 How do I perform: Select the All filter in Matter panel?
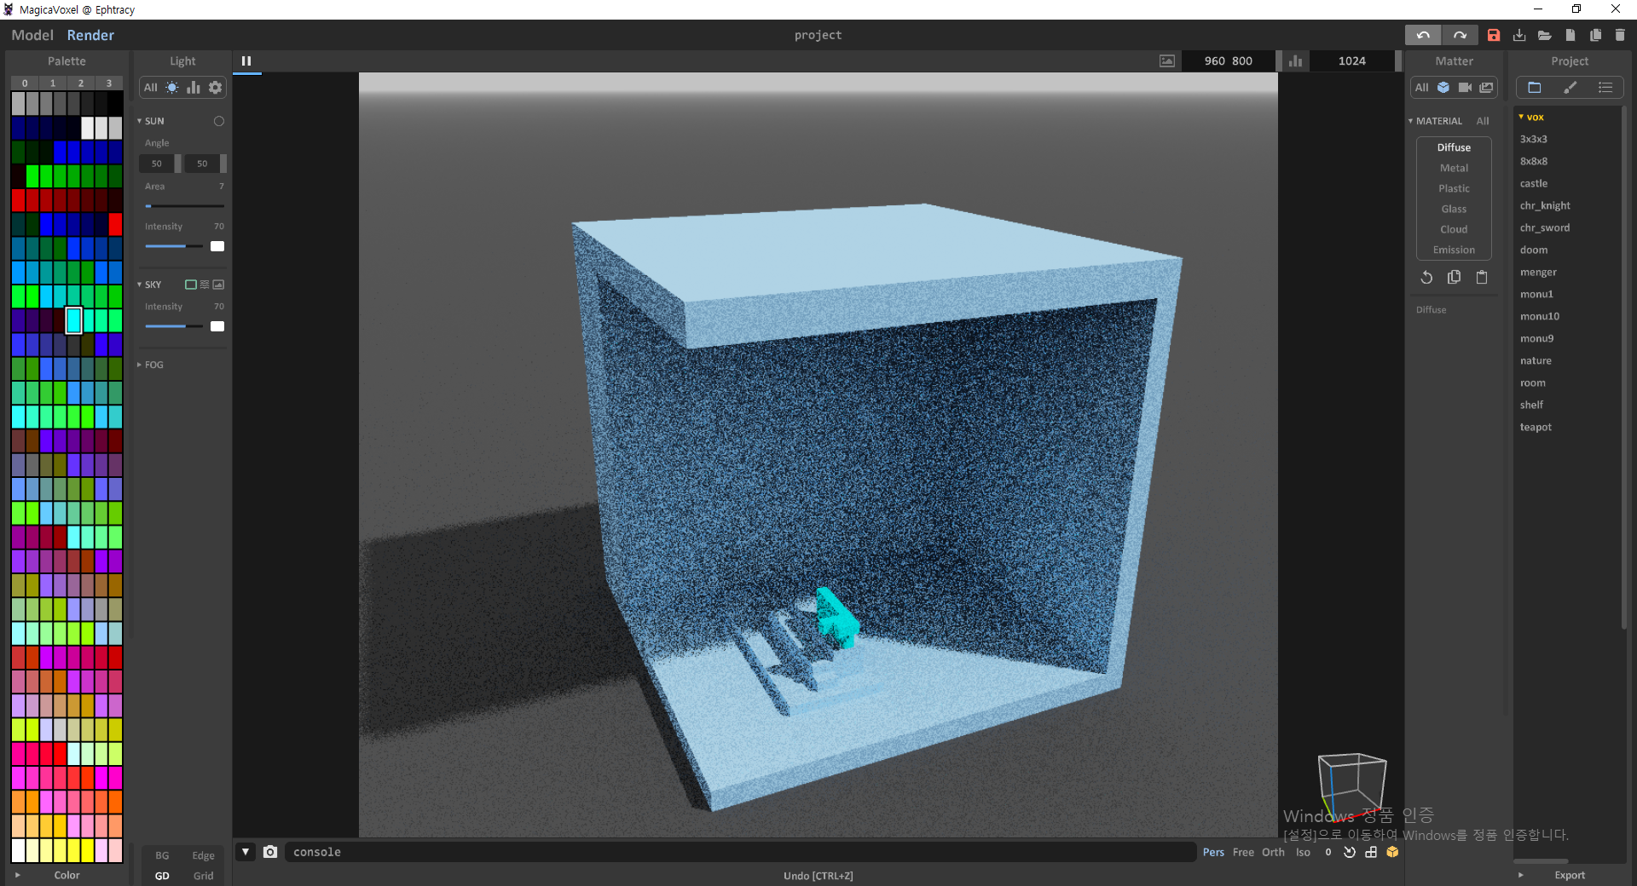click(1422, 87)
